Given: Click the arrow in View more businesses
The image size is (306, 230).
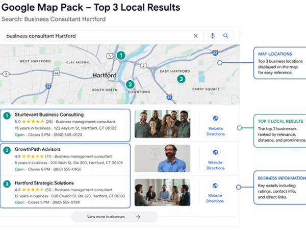Looking at the screenshot, I should [138, 217].
